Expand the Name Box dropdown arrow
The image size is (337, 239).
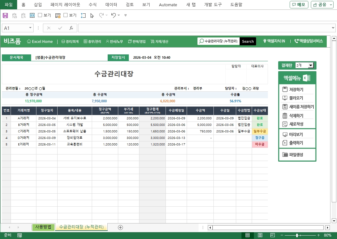30,28
